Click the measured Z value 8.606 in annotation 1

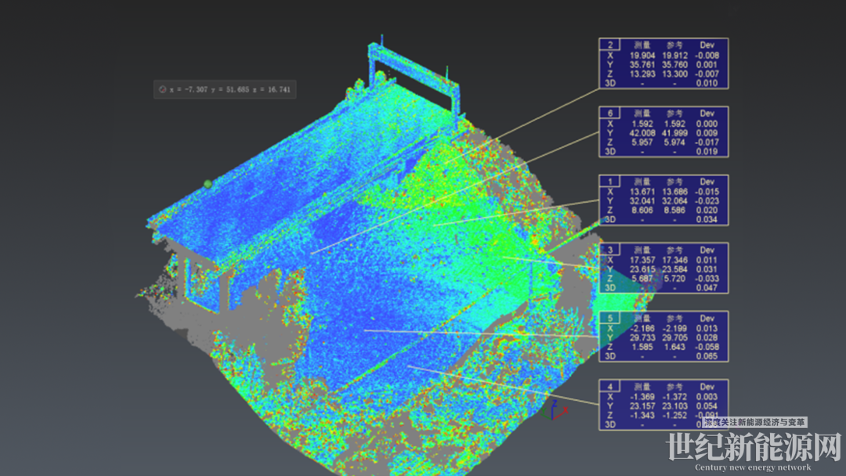click(642, 211)
